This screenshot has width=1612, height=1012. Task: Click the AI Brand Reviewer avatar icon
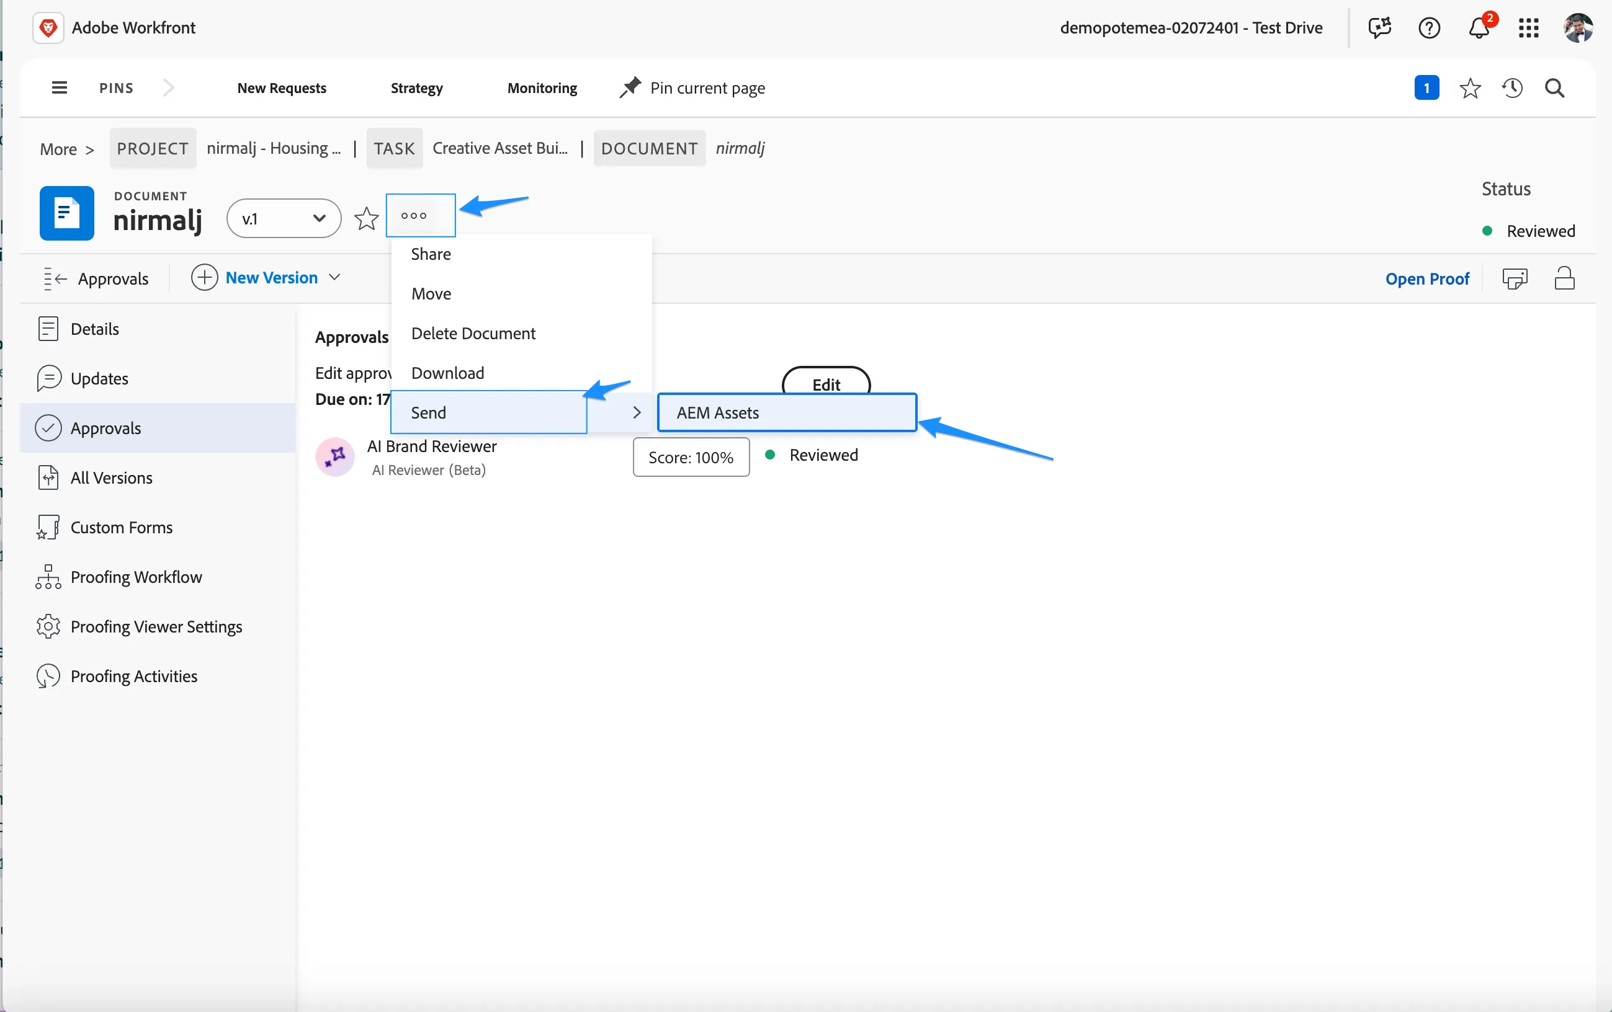(x=334, y=457)
